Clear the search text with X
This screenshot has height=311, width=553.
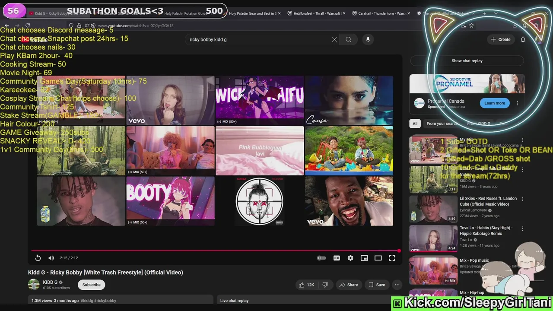tap(334, 39)
